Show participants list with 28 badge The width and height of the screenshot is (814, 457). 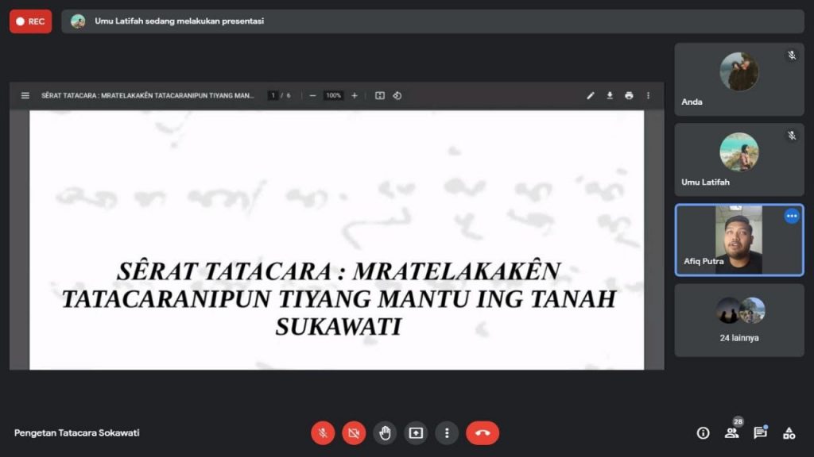pyautogui.click(x=732, y=432)
